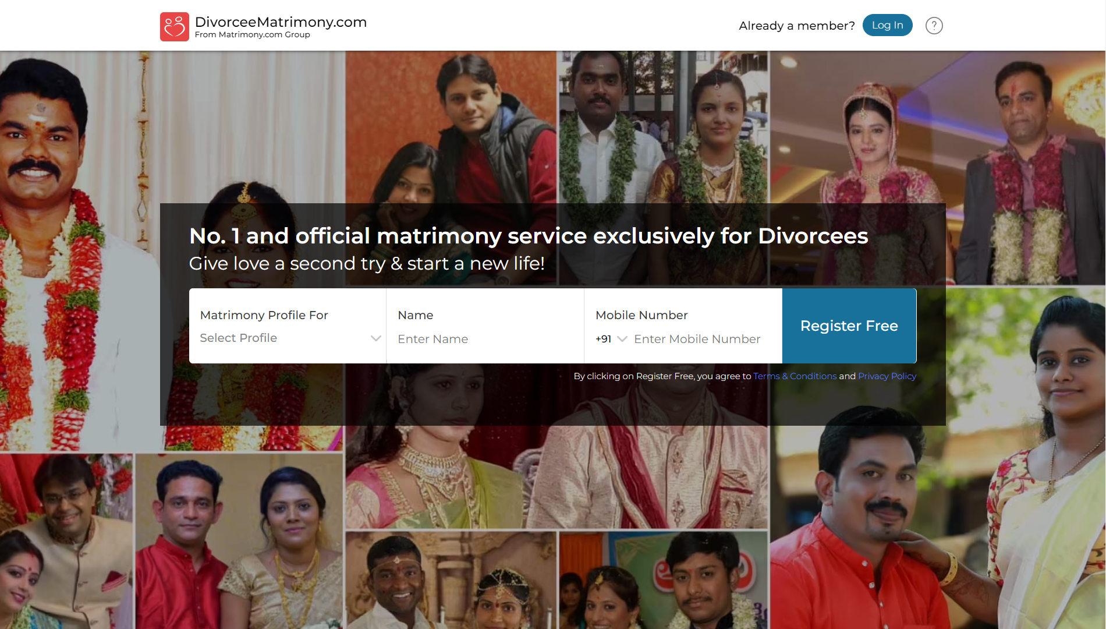Image resolution: width=1106 pixels, height=629 pixels.
Task: Focus the Enter Mobile Number field
Action: [697, 339]
